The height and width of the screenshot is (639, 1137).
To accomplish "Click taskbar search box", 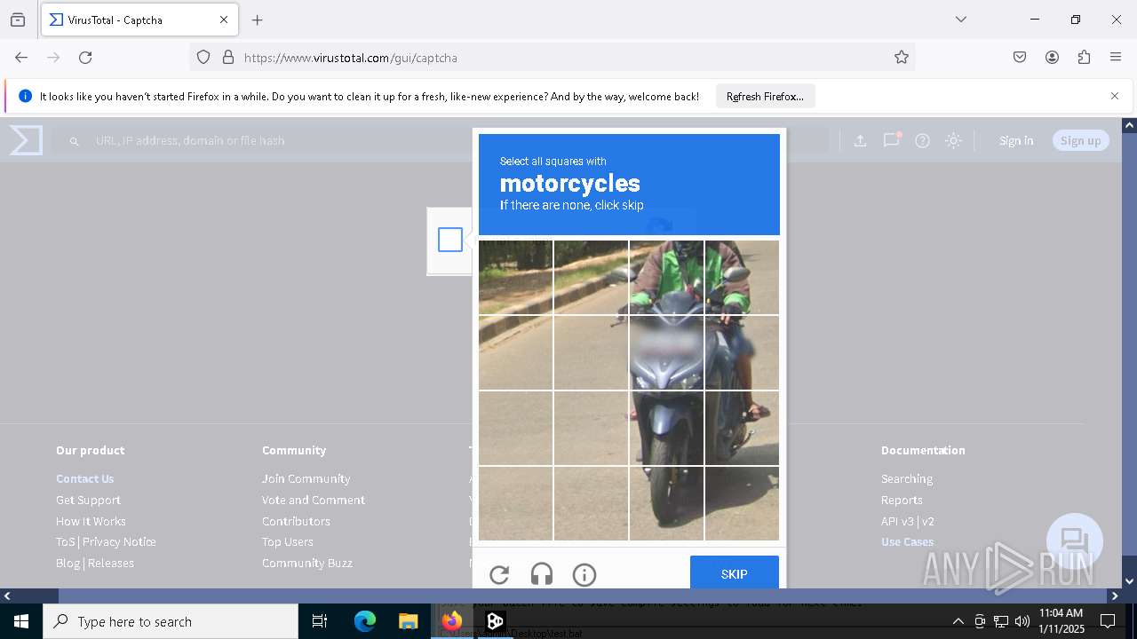I will point(171,621).
